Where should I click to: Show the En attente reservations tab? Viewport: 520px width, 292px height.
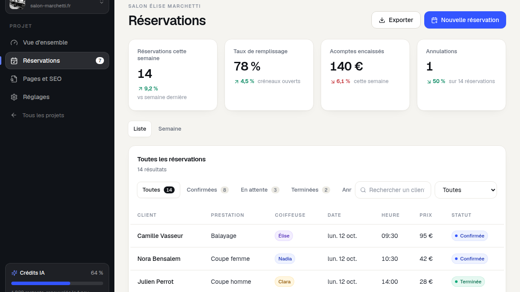[x=260, y=190]
